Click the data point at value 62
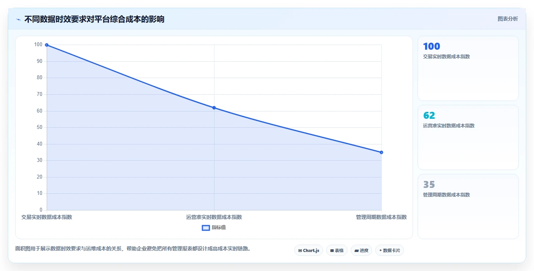The height and width of the screenshot is (271, 534). pos(214,108)
